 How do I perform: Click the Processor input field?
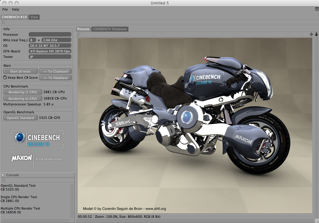click(50, 35)
